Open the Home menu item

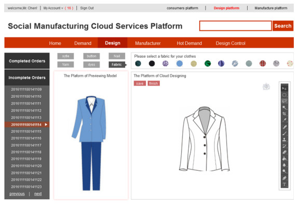coord(55,43)
